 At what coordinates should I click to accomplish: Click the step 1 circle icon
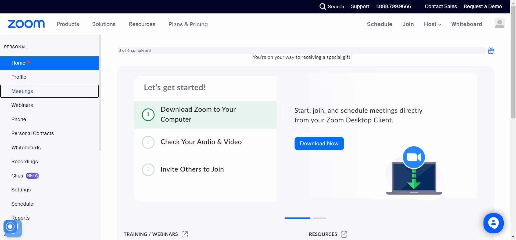(148, 115)
